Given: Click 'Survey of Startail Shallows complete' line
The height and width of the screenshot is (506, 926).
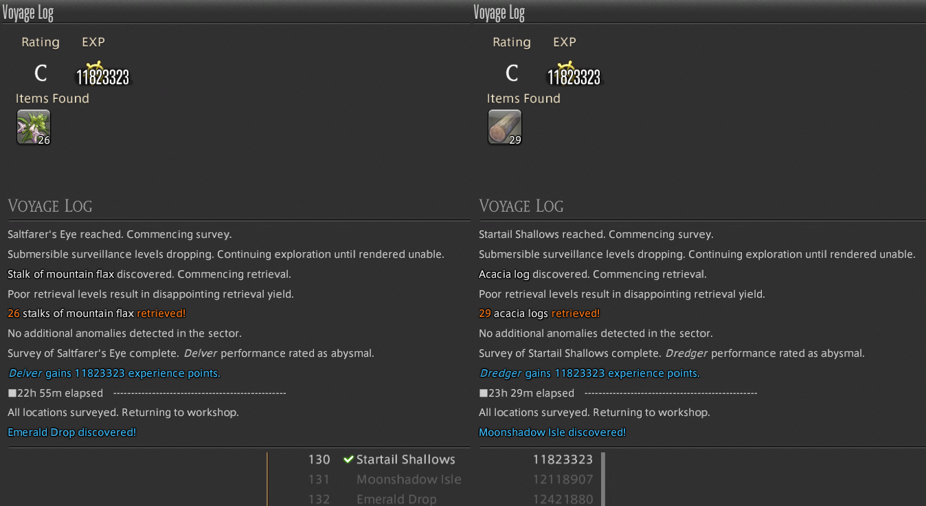Looking at the screenshot, I should (672, 353).
